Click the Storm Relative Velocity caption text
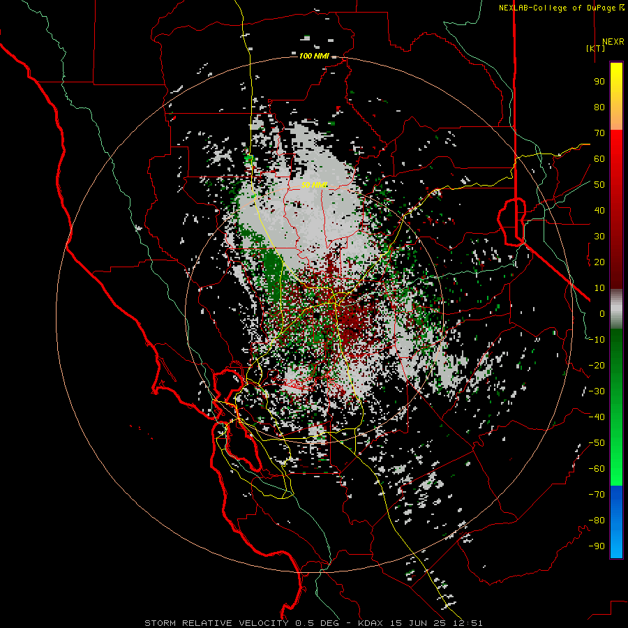Screen dimensions: 628x628 313,623
